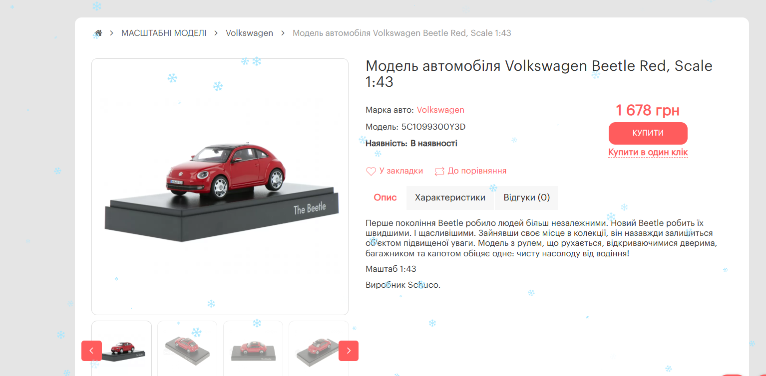Click the compare arrows icon

[439, 171]
